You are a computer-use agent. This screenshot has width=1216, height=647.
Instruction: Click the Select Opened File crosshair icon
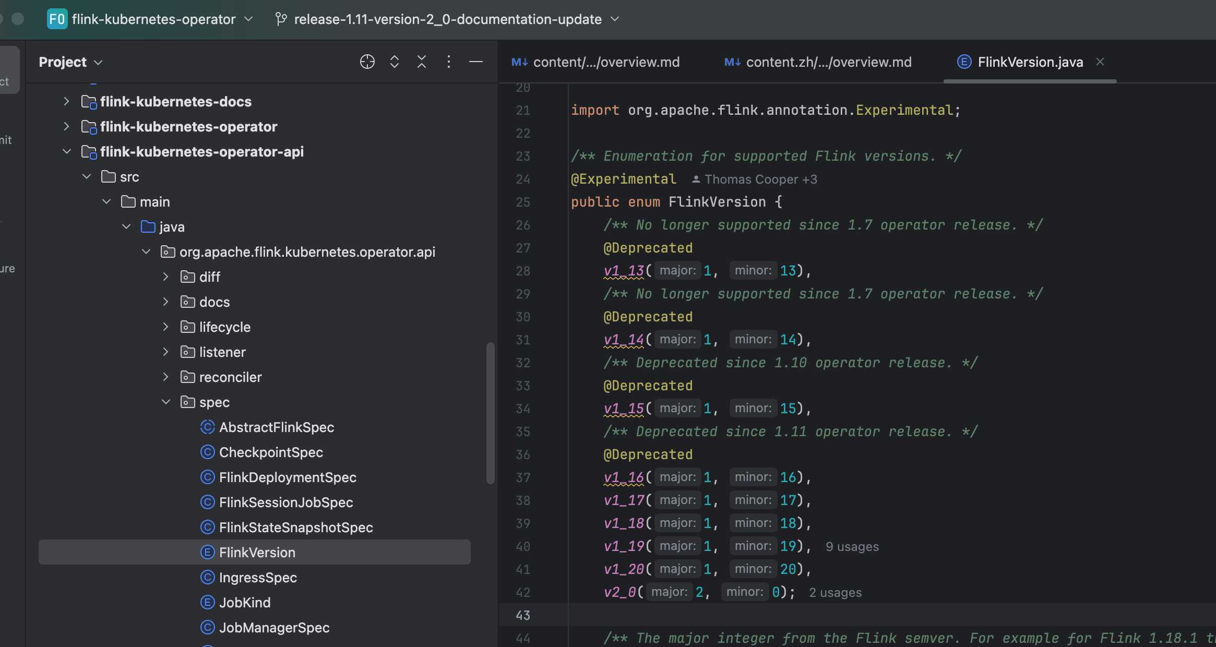[367, 62]
